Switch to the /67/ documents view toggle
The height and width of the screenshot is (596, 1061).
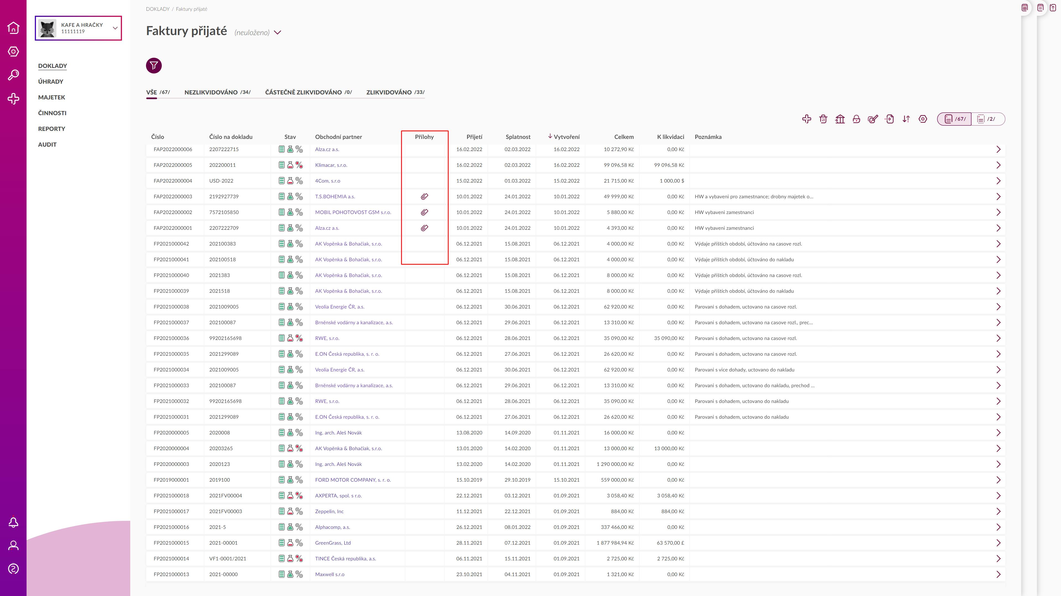(x=955, y=119)
